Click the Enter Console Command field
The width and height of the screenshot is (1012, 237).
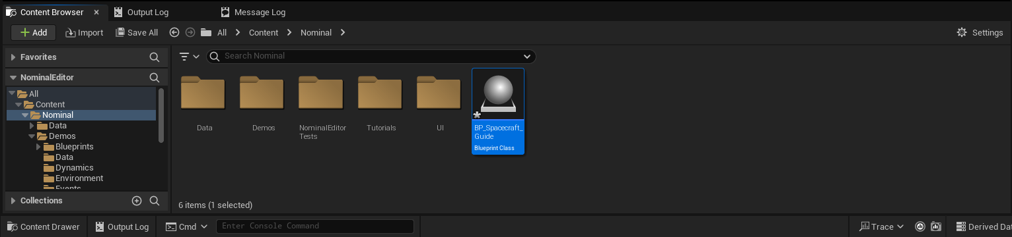click(x=315, y=226)
